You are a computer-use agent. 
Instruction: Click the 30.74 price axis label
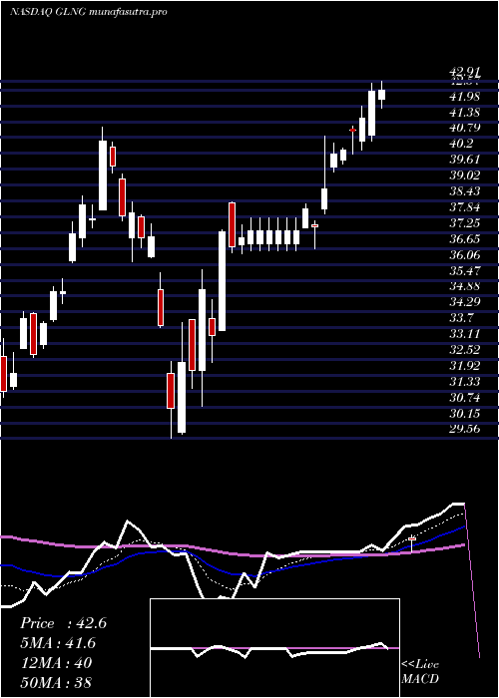(x=464, y=398)
